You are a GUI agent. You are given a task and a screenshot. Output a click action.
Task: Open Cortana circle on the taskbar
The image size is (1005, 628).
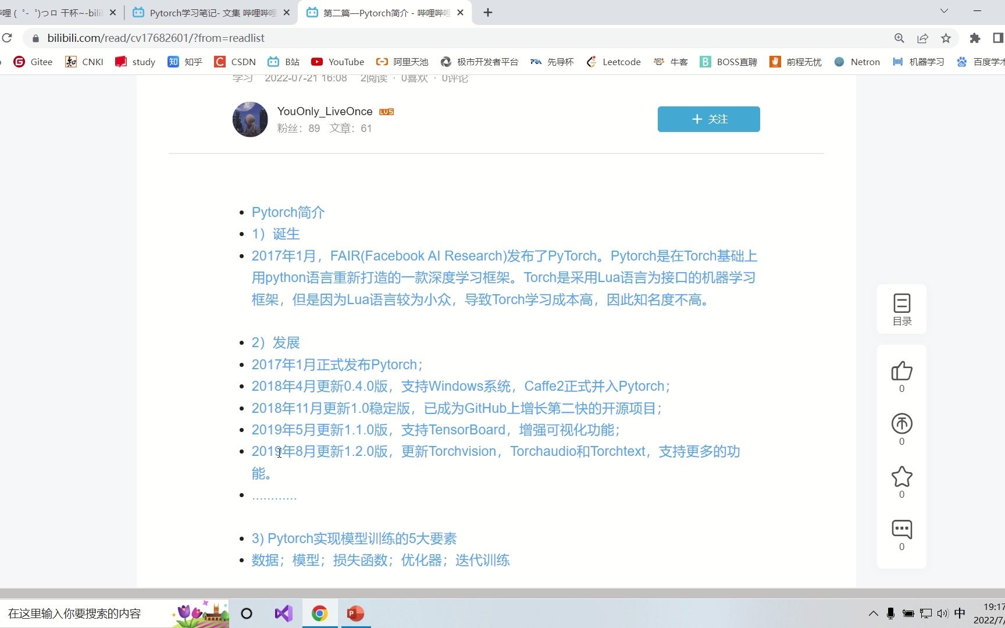247,613
